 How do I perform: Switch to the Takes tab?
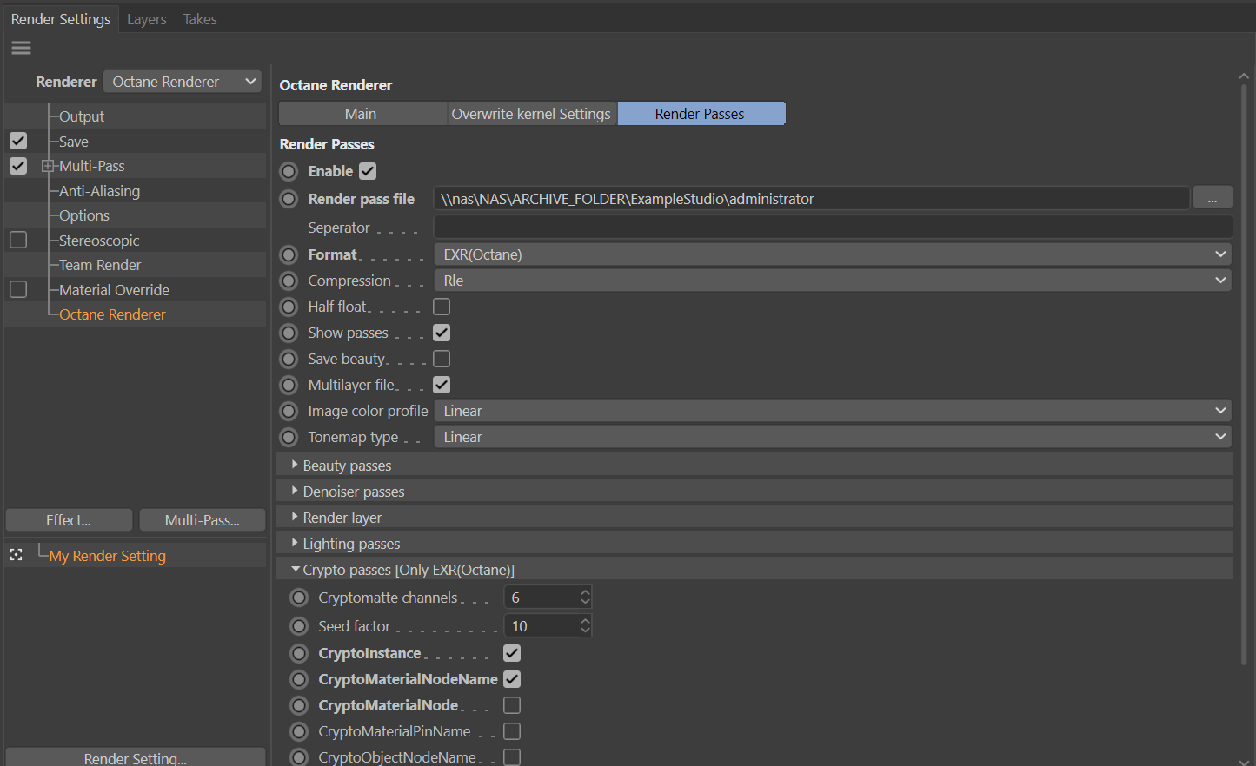200,19
